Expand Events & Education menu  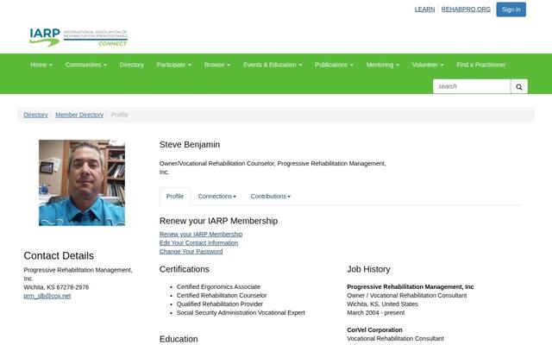pos(273,65)
